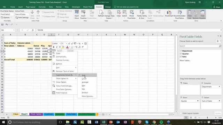Viewport: 223px width, 125px height.
Task: Open File Explorer from taskbar
Action: tap(68, 122)
